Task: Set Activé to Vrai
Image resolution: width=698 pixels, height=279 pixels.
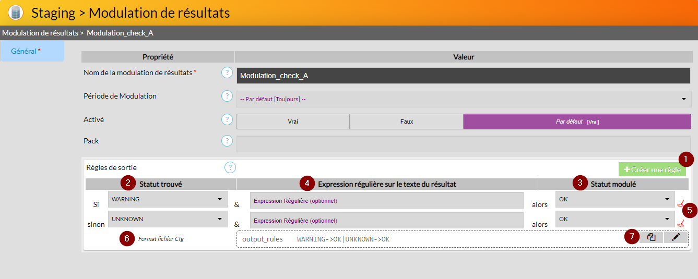Action: point(292,122)
